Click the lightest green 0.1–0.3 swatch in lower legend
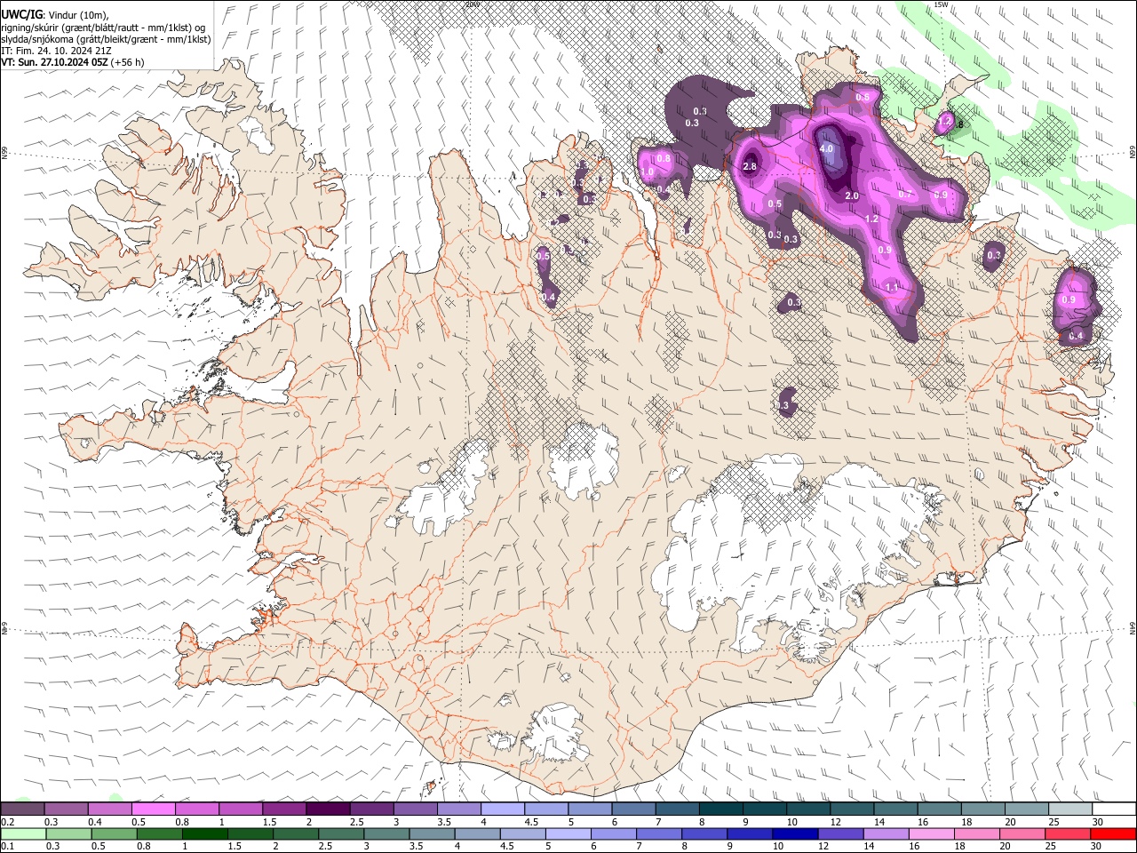The height and width of the screenshot is (853, 1137). tap(23, 833)
